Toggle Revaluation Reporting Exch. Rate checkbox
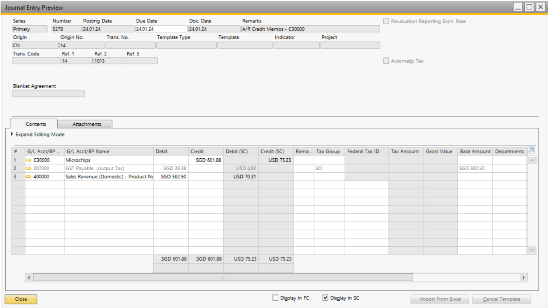This screenshot has width=548, height=308. [x=386, y=21]
